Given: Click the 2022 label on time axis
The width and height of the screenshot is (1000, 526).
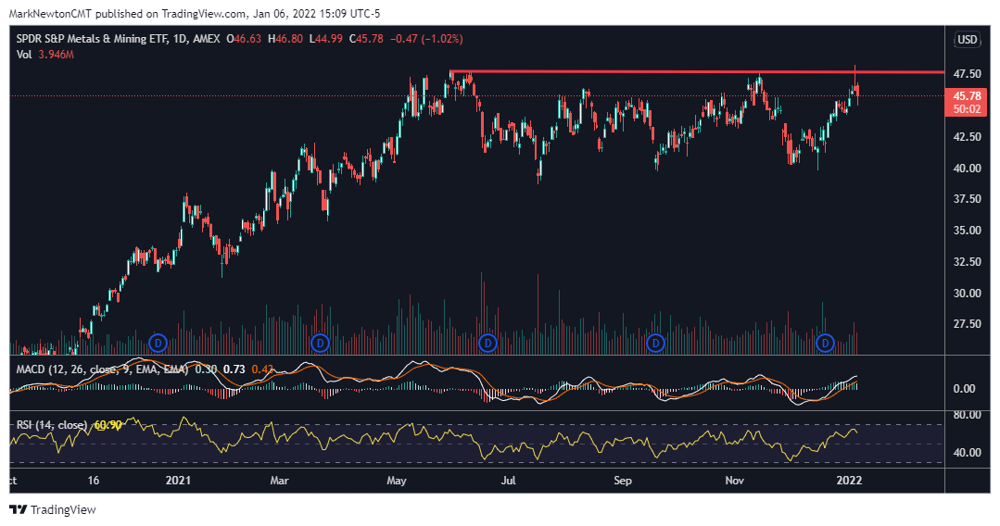Looking at the screenshot, I should pos(849,481).
